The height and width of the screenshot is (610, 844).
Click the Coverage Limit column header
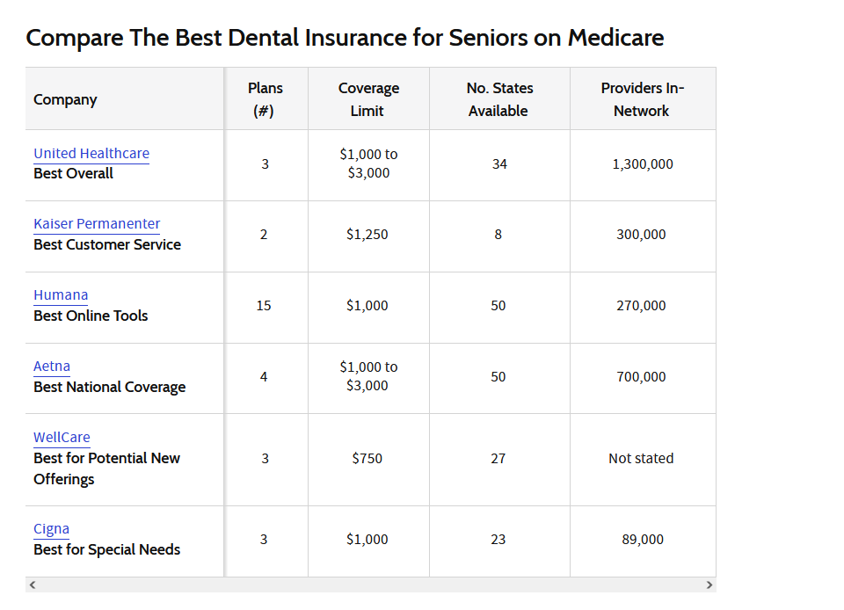(368, 99)
